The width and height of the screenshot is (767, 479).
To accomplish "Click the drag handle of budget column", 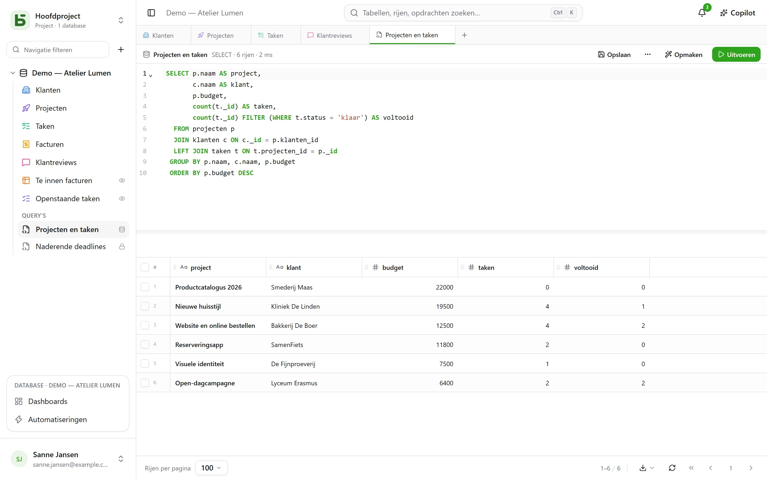I will tap(366, 267).
